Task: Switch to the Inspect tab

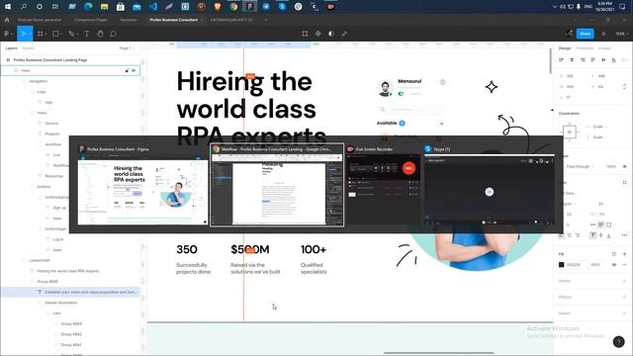Action: [x=604, y=48]
